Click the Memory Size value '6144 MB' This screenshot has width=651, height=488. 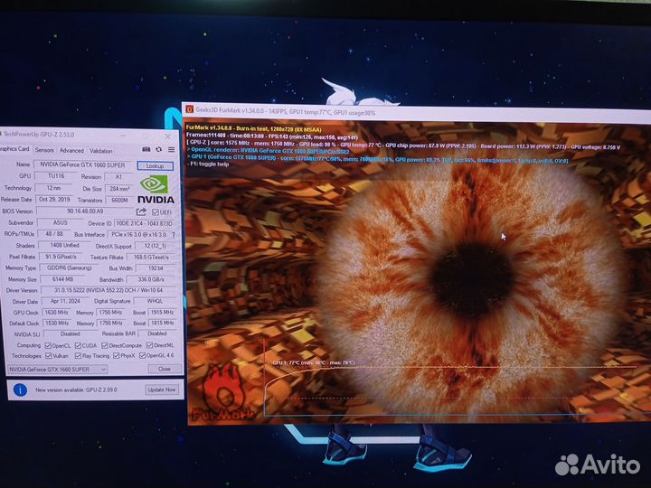[62, 279]
